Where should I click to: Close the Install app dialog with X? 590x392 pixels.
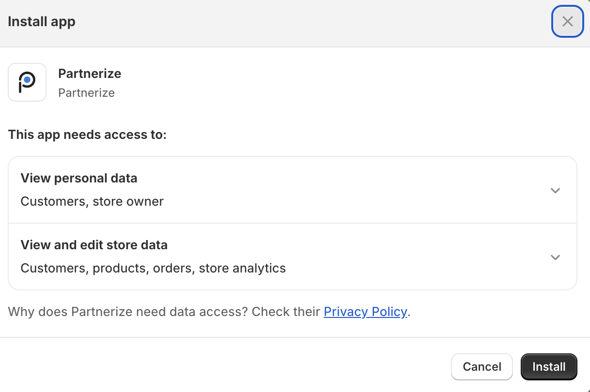click(x=567, y=21)
